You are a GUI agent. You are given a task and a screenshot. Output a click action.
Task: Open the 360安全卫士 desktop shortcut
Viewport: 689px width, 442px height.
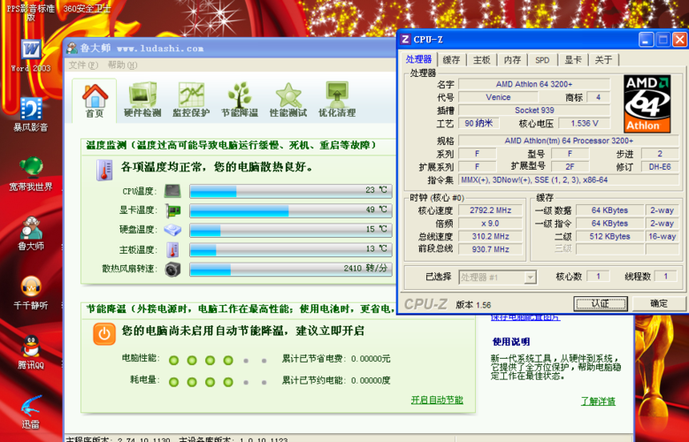coord(87,8)
